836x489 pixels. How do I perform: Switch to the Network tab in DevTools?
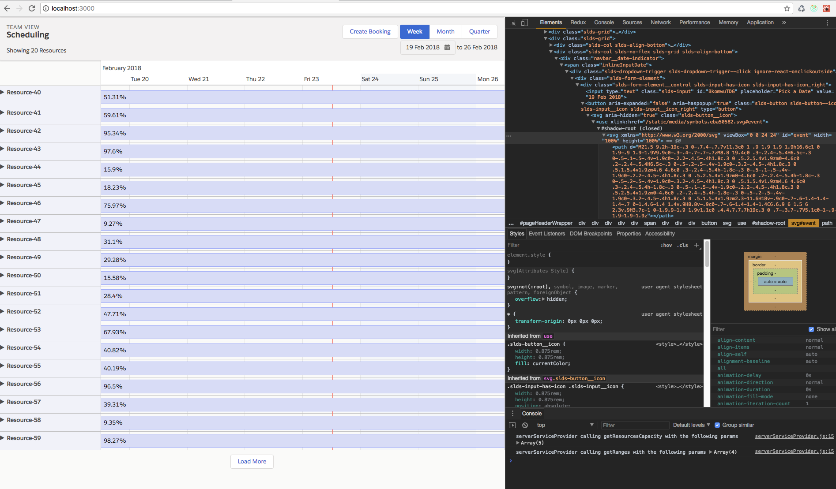pos(660,22)
